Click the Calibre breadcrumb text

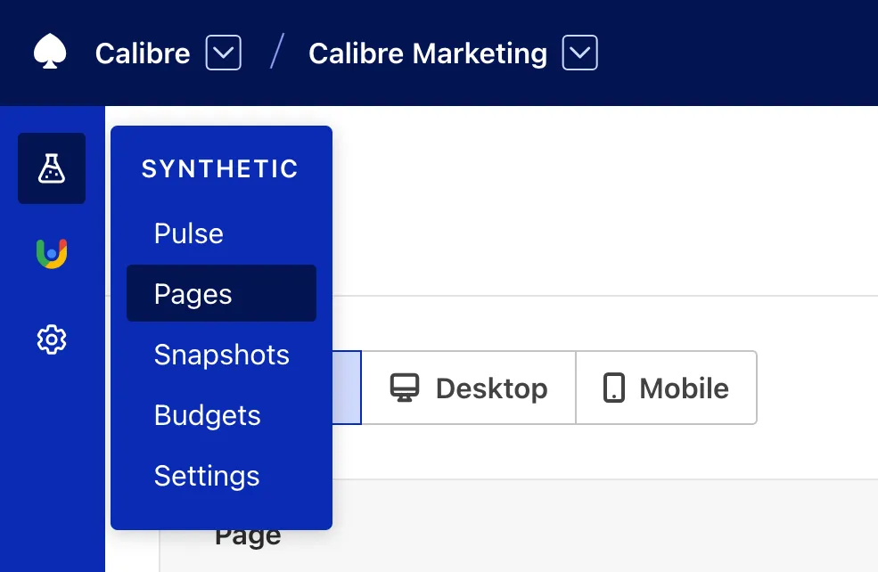143,53
